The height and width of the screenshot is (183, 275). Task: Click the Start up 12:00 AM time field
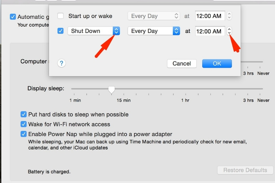[x=210, y=16]
